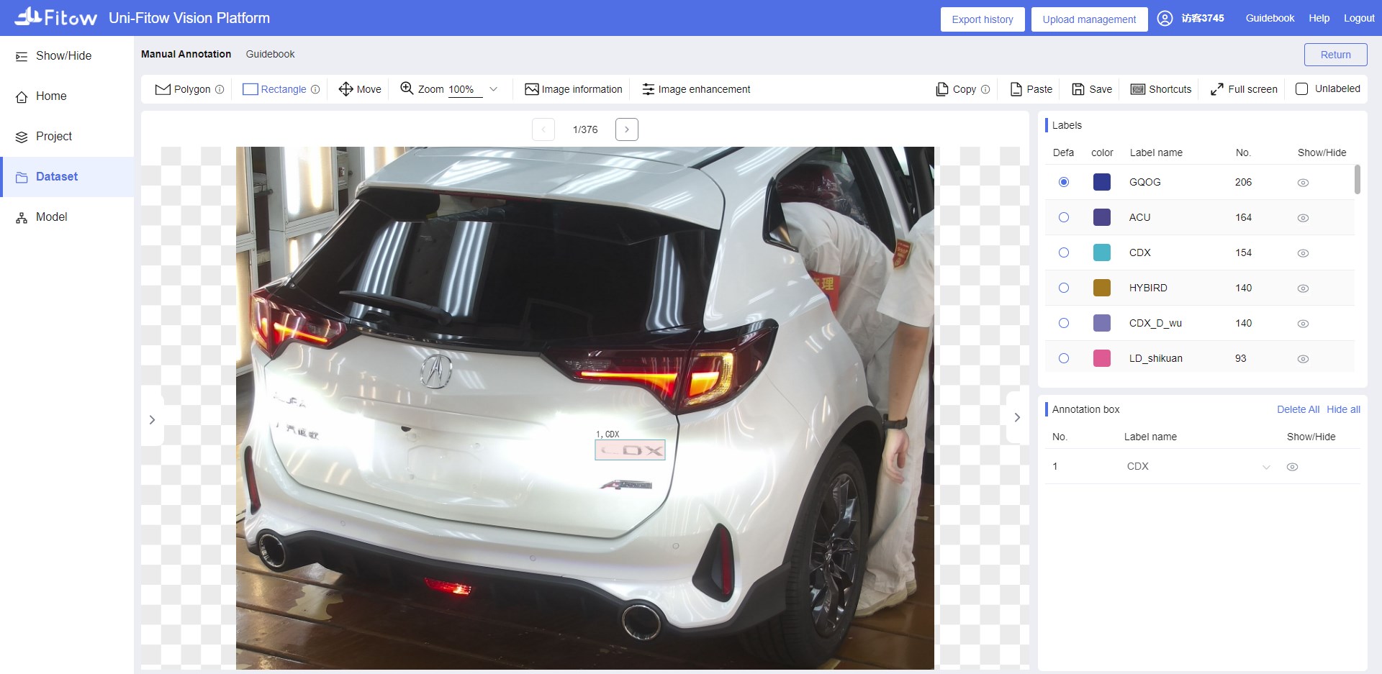Click the Fitow logo
Screen dimensions: 1382x674
tap(55, 17)
